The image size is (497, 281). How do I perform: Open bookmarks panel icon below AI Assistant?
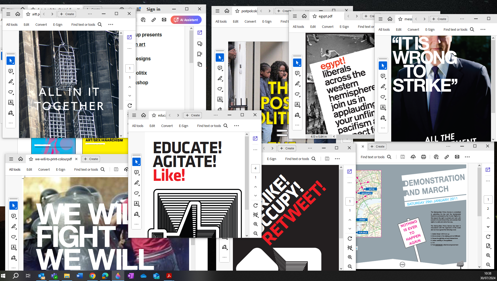[x=200, y=54]
